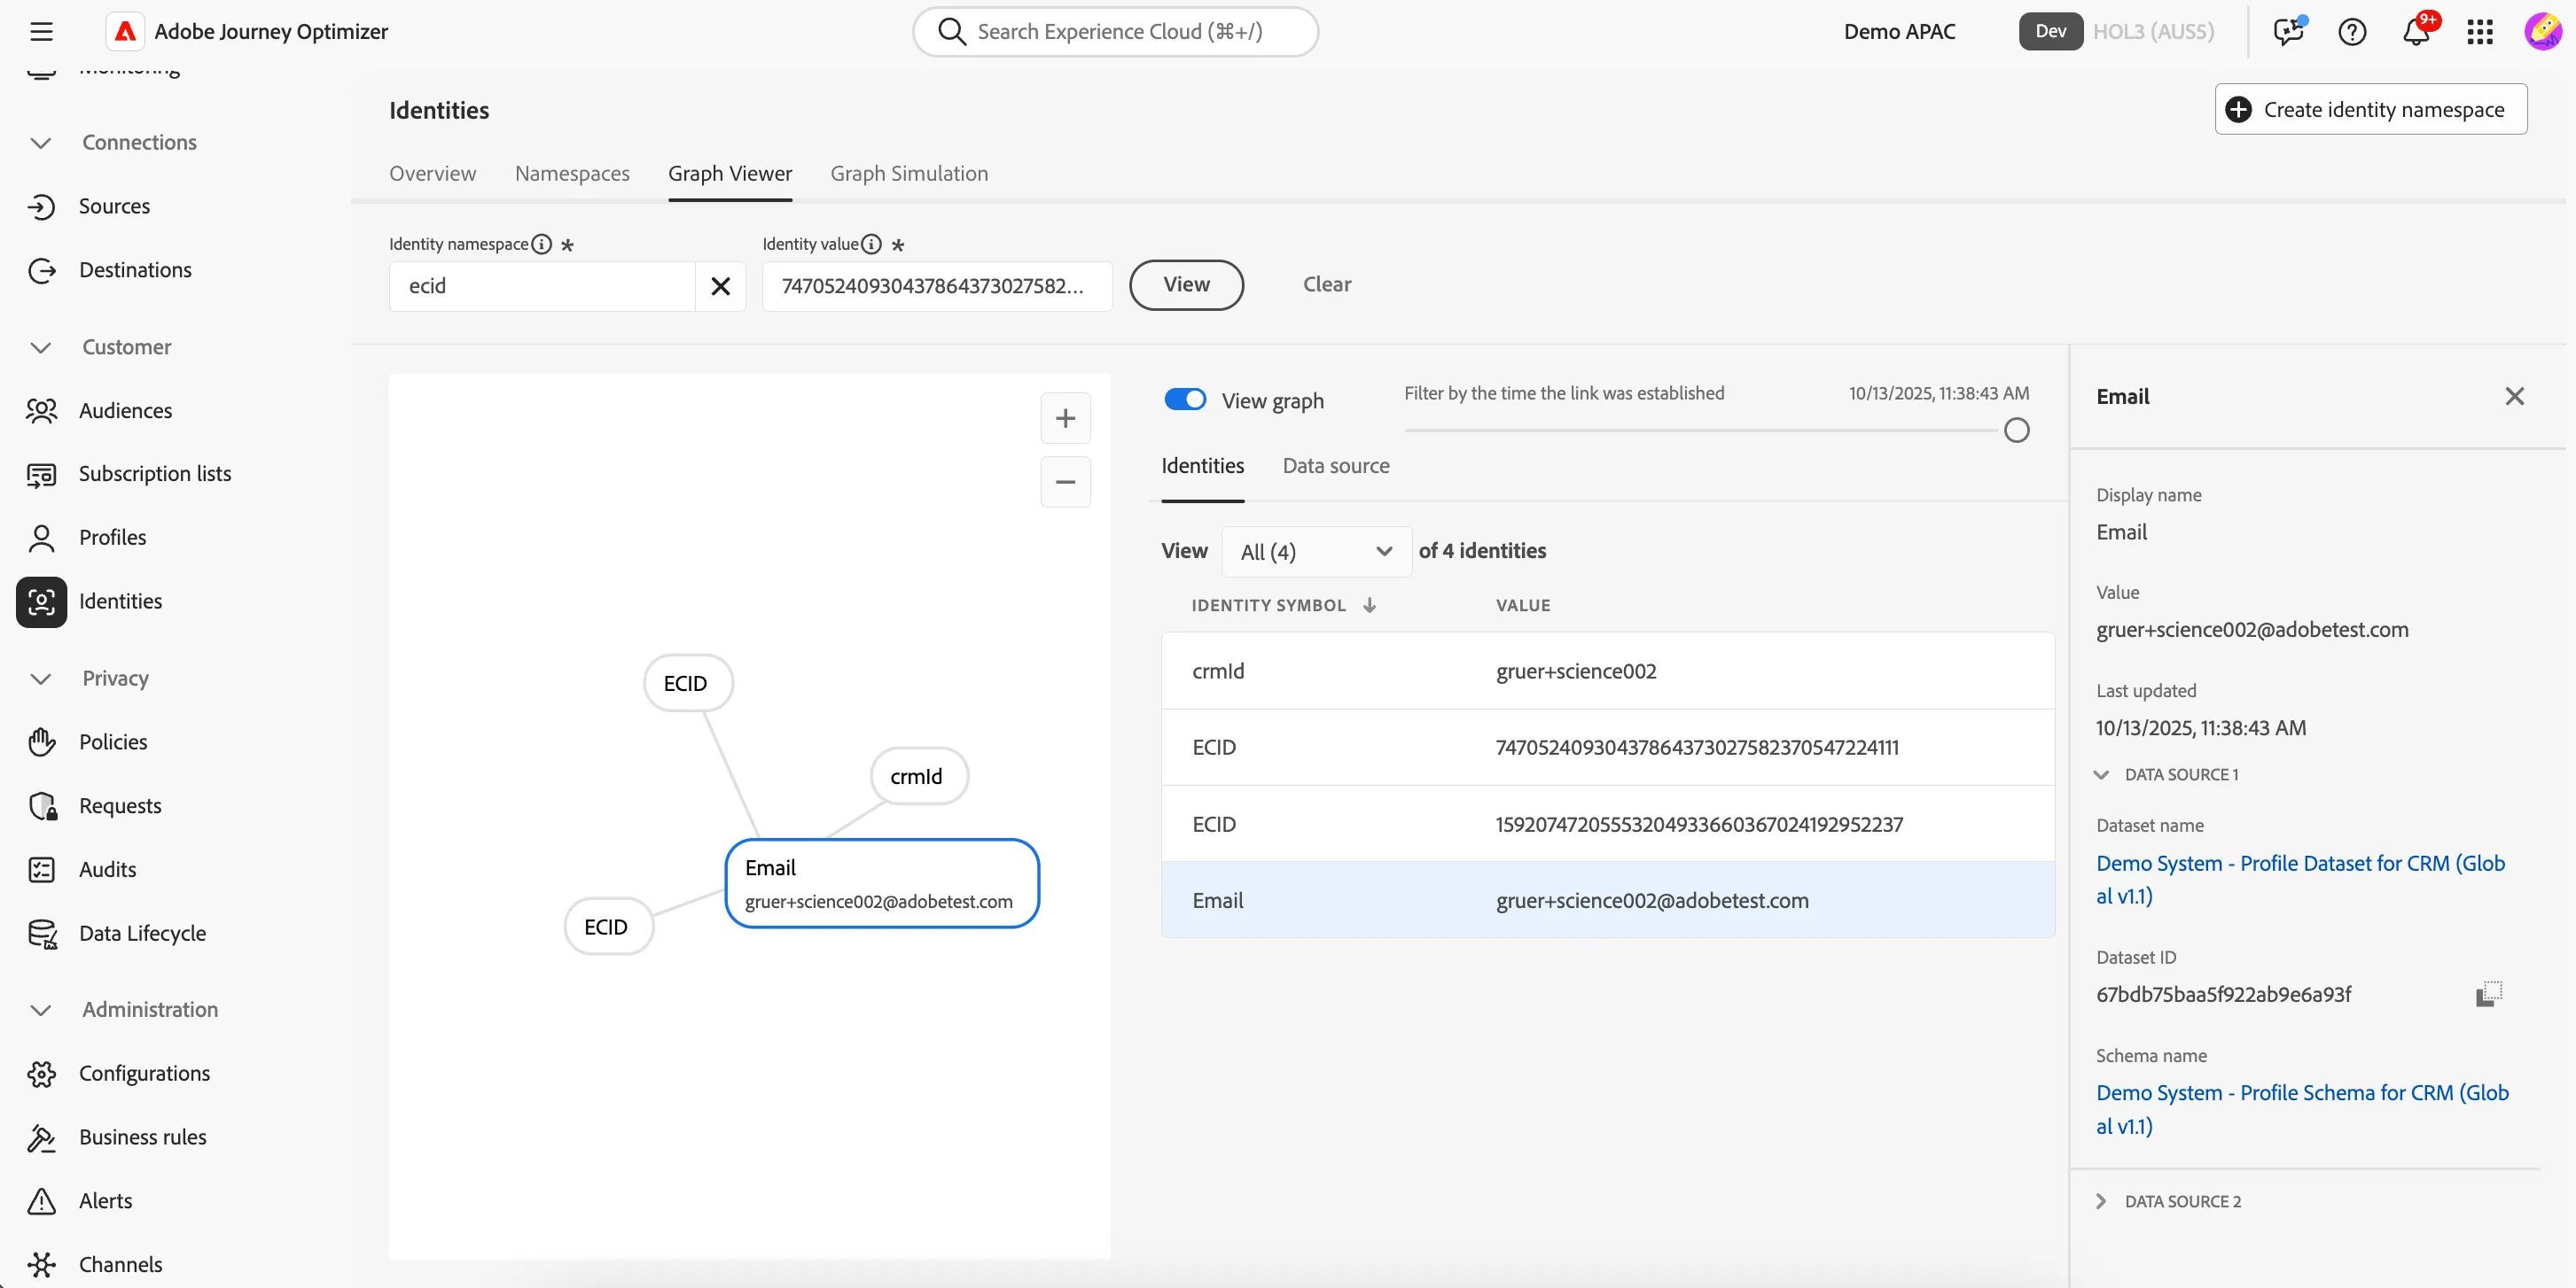
Task: Click the Identity value info icon
Action: (x=871, y=244)
